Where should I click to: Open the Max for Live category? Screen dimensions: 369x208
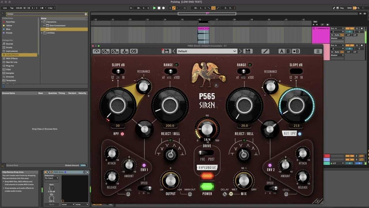coord(12,62)
